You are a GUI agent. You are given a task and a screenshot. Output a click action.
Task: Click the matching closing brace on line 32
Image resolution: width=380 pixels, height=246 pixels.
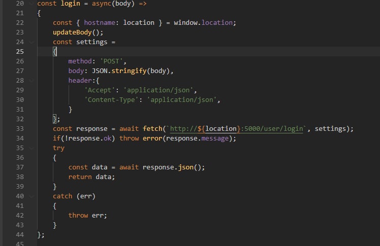pos(55,119)
